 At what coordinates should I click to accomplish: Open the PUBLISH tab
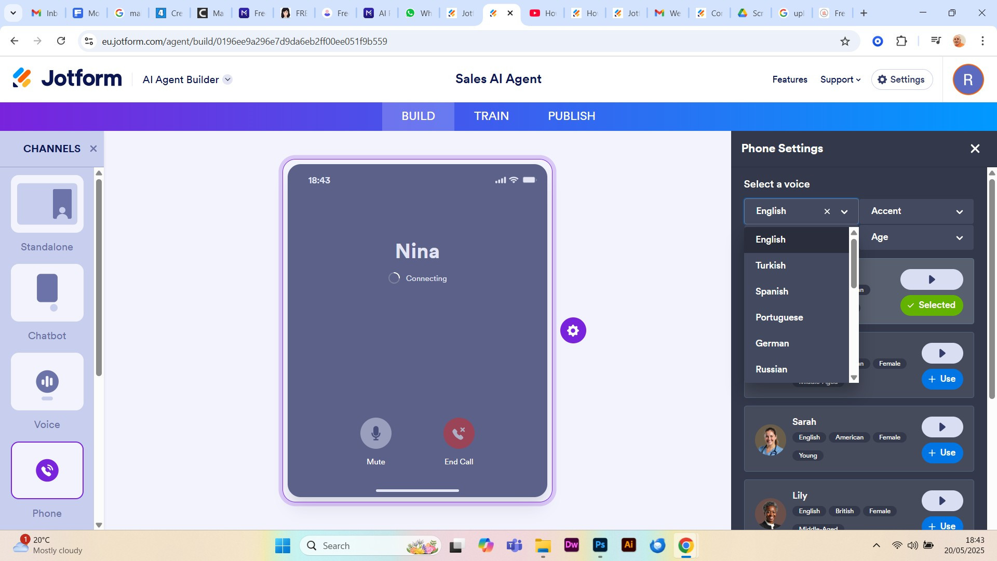tap(571, 116)
